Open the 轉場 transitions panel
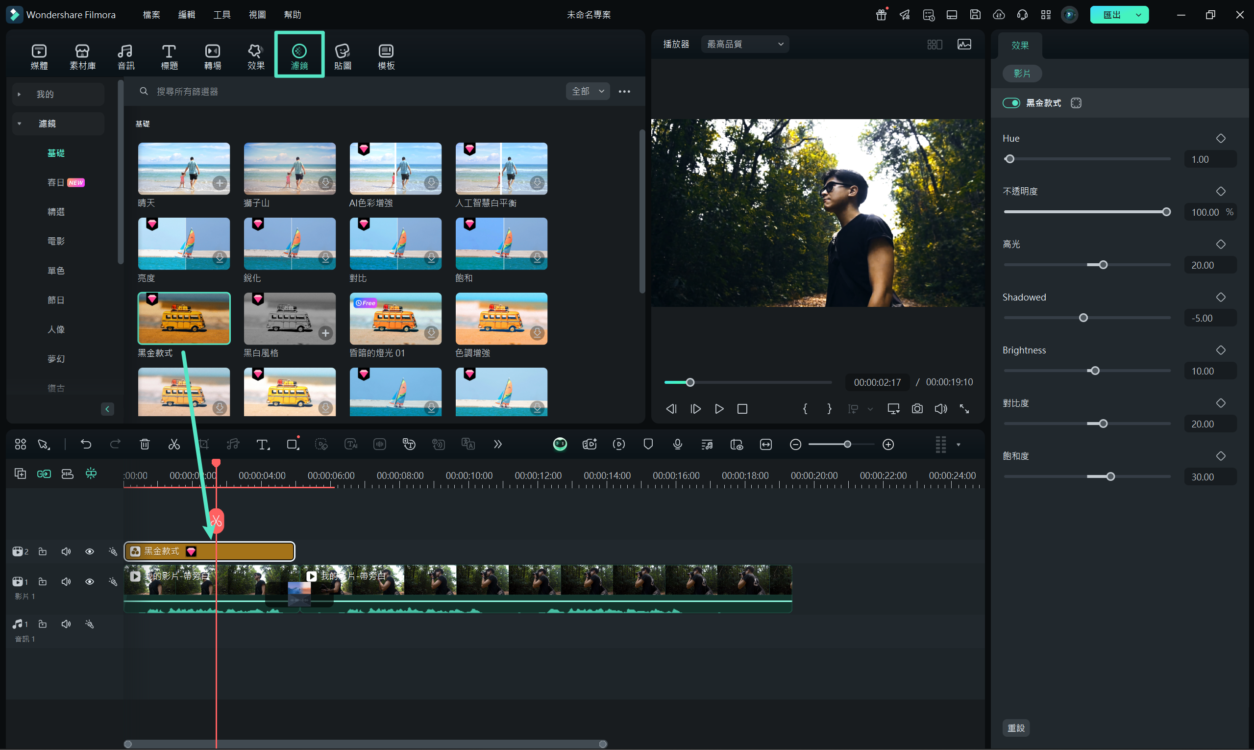Screen dimensions: 1254x750 pos(213,56)
